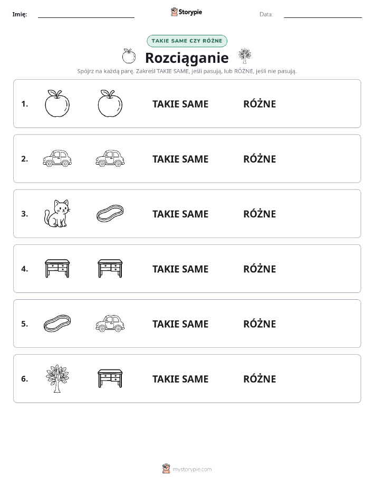Click the small tree icon beside the title
Screen dimensions: 374x484
(245, 56)
